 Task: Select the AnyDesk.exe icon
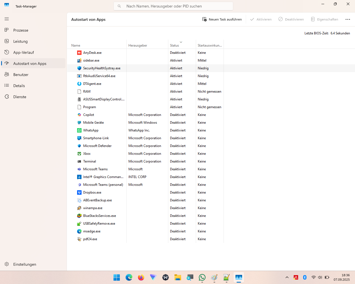click(79, 53)
